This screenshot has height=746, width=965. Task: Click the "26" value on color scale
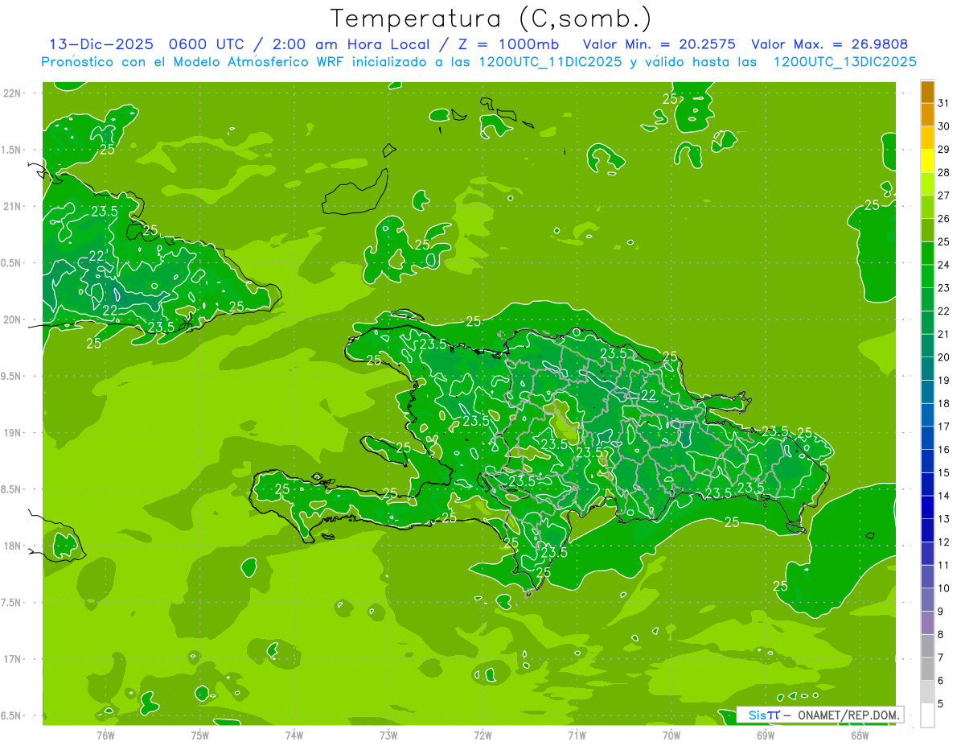coord(944,219)
